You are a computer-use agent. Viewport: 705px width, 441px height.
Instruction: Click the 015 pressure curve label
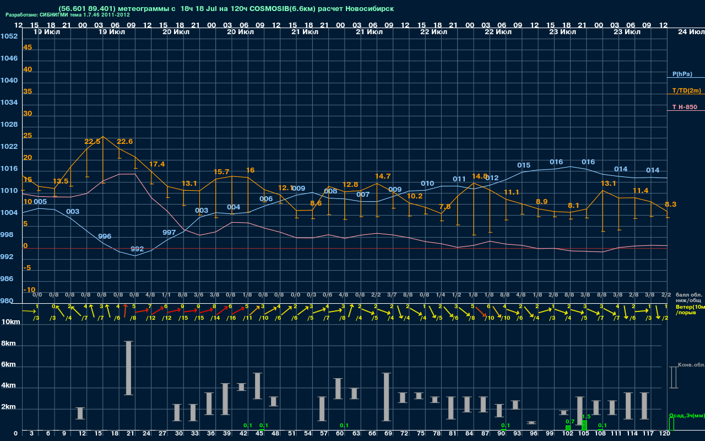click(524, 165)
